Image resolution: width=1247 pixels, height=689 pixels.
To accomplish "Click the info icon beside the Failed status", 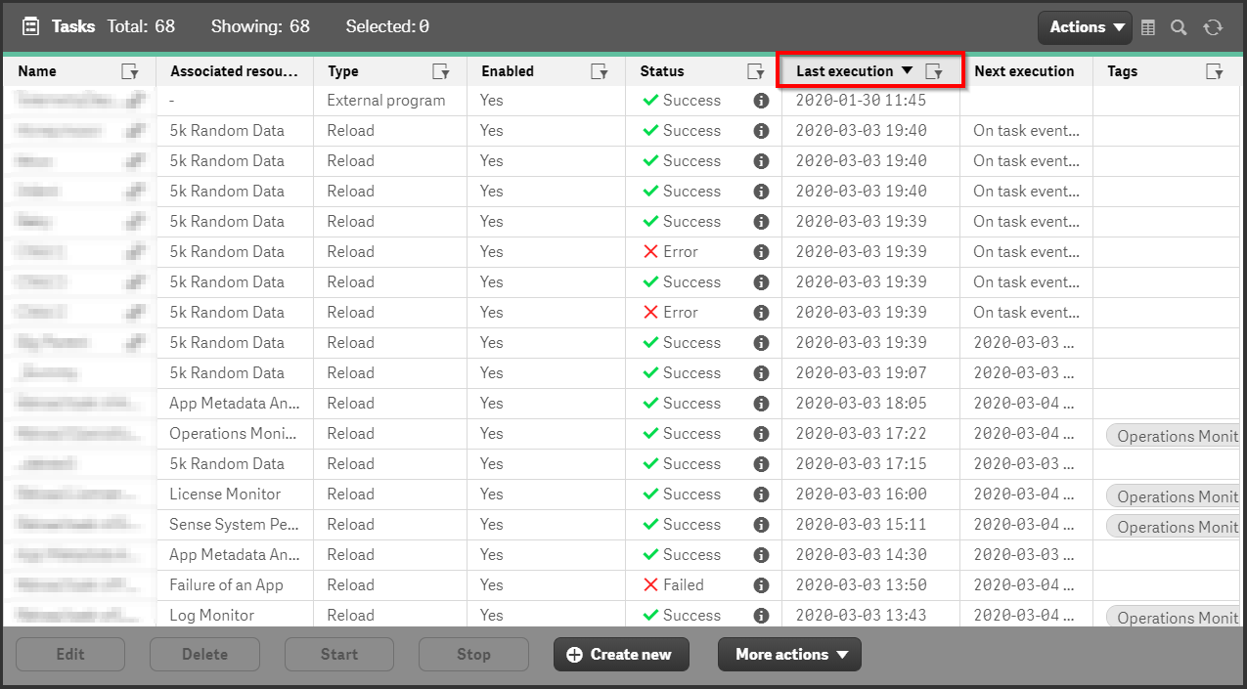I will click(x=762, y=584).
